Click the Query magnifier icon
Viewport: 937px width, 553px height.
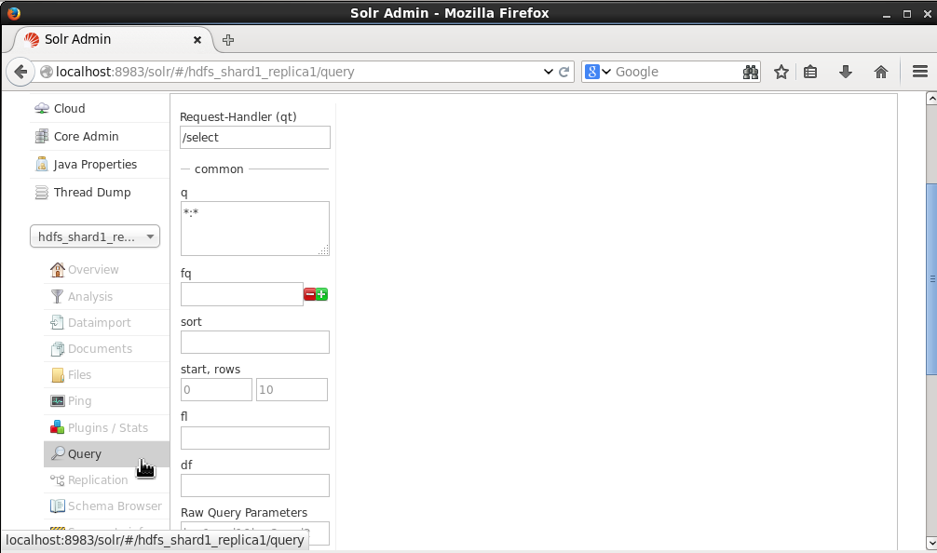coord(58,454)
